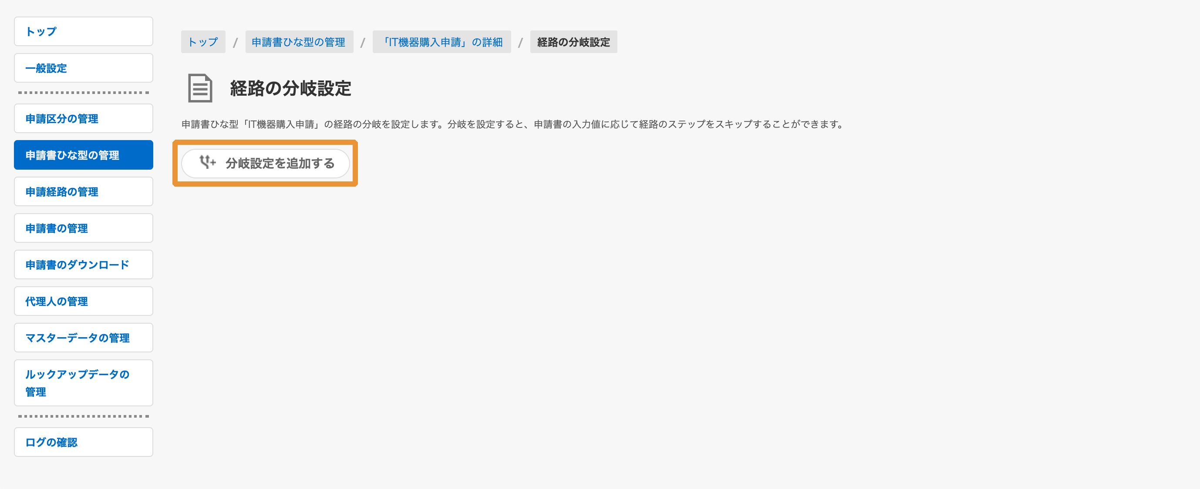View ログの確認 from sidebar

click(x=84, y=442)
